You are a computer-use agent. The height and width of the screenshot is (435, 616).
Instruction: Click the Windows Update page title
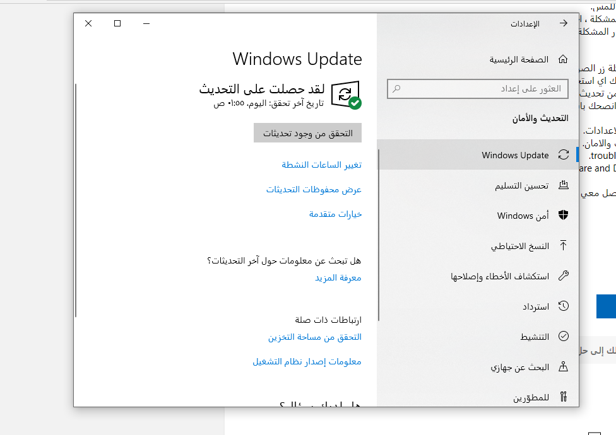297,59
